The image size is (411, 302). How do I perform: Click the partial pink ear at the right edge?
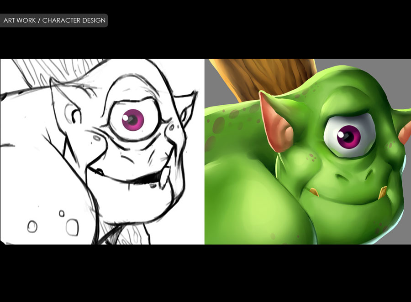[406, 133]
